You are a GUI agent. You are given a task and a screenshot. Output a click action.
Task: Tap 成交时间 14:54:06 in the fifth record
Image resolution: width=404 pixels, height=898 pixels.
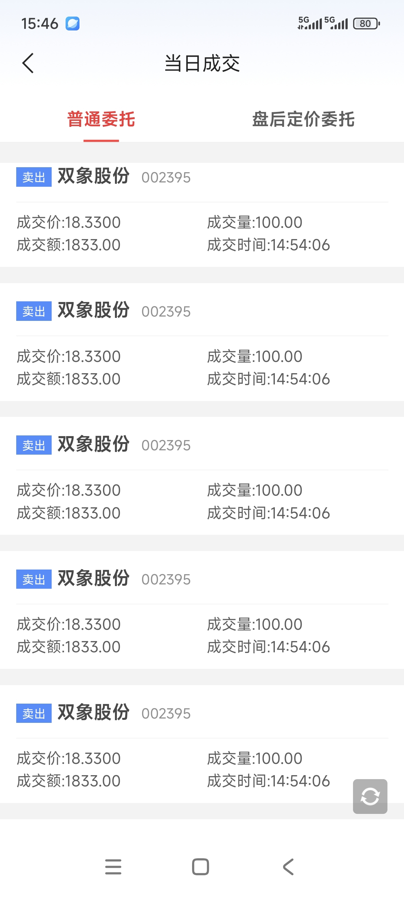(x=269, y=781)
